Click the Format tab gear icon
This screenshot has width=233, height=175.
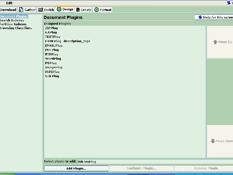click(96, 10)
